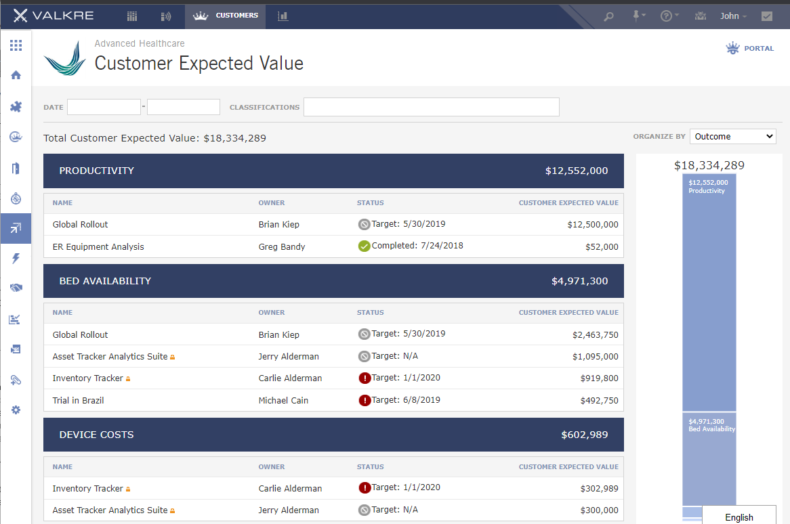Viewport: 790px width, 524px height.
Task: Select the handshake icon in the sidebar
Action: [x=16, y=288]
